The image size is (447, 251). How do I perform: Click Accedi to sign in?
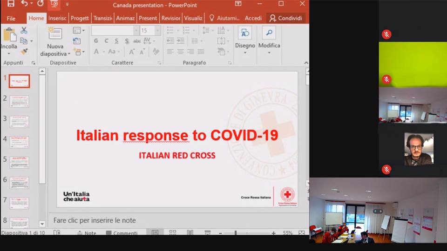tap(253, 18)
